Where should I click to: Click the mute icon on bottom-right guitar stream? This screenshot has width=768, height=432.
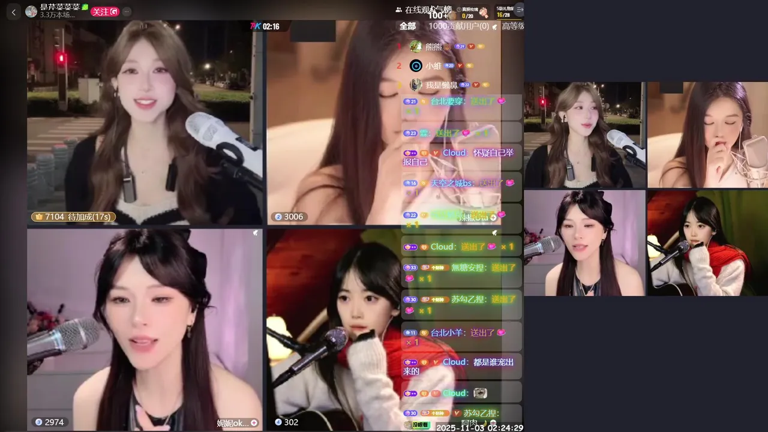coord(494,233)
